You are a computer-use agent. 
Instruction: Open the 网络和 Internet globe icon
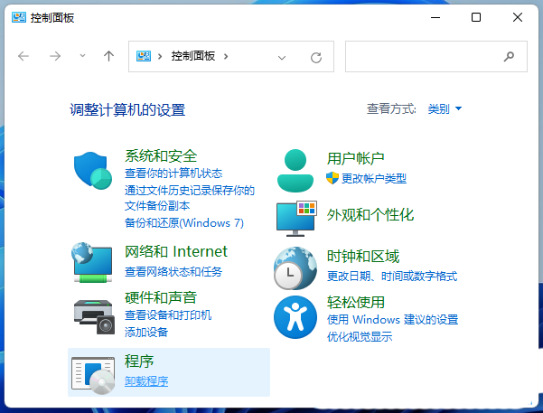point(92,262)
